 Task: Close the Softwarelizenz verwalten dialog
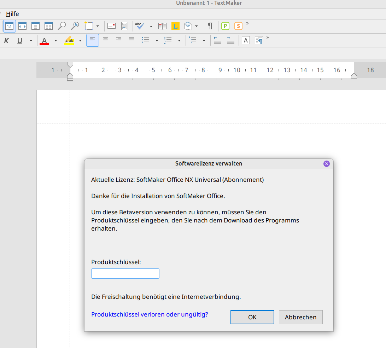coord(326,164)
